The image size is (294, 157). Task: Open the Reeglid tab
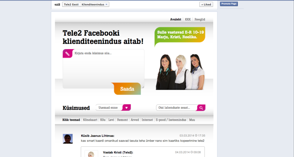(x=200, y=19)
